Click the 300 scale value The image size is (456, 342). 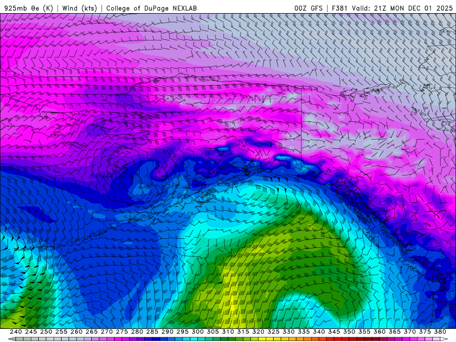point(197,332)
